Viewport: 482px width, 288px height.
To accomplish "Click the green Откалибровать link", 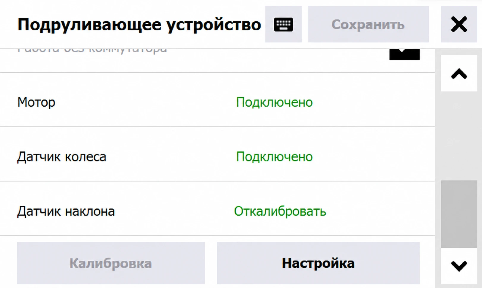I will coord(280,211).
